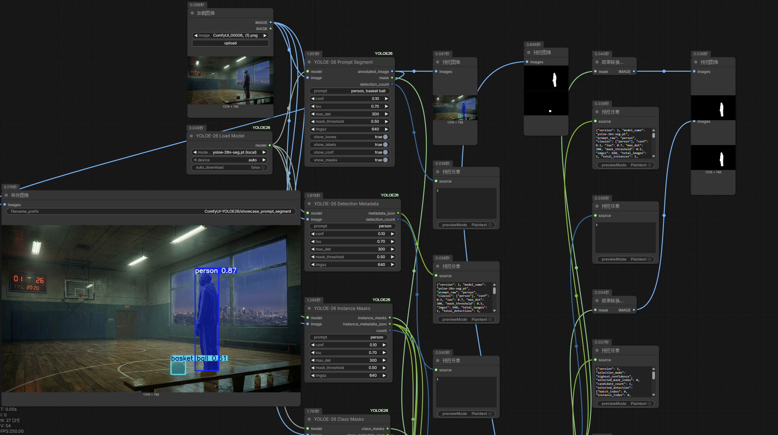The width and height of the screenshot is (778, 435).
Task: Click the annotated result image in 保存图像
Action: (x=151, y=309)
